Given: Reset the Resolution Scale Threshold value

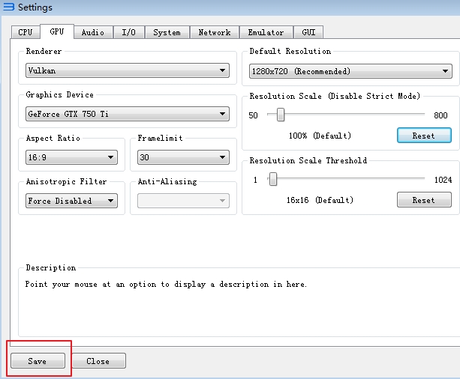Looking at the screenshot, I should (423, 200).
